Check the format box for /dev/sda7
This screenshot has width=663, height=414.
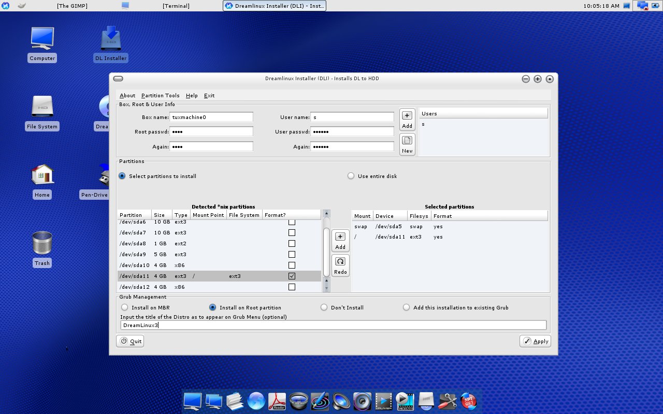292,233
